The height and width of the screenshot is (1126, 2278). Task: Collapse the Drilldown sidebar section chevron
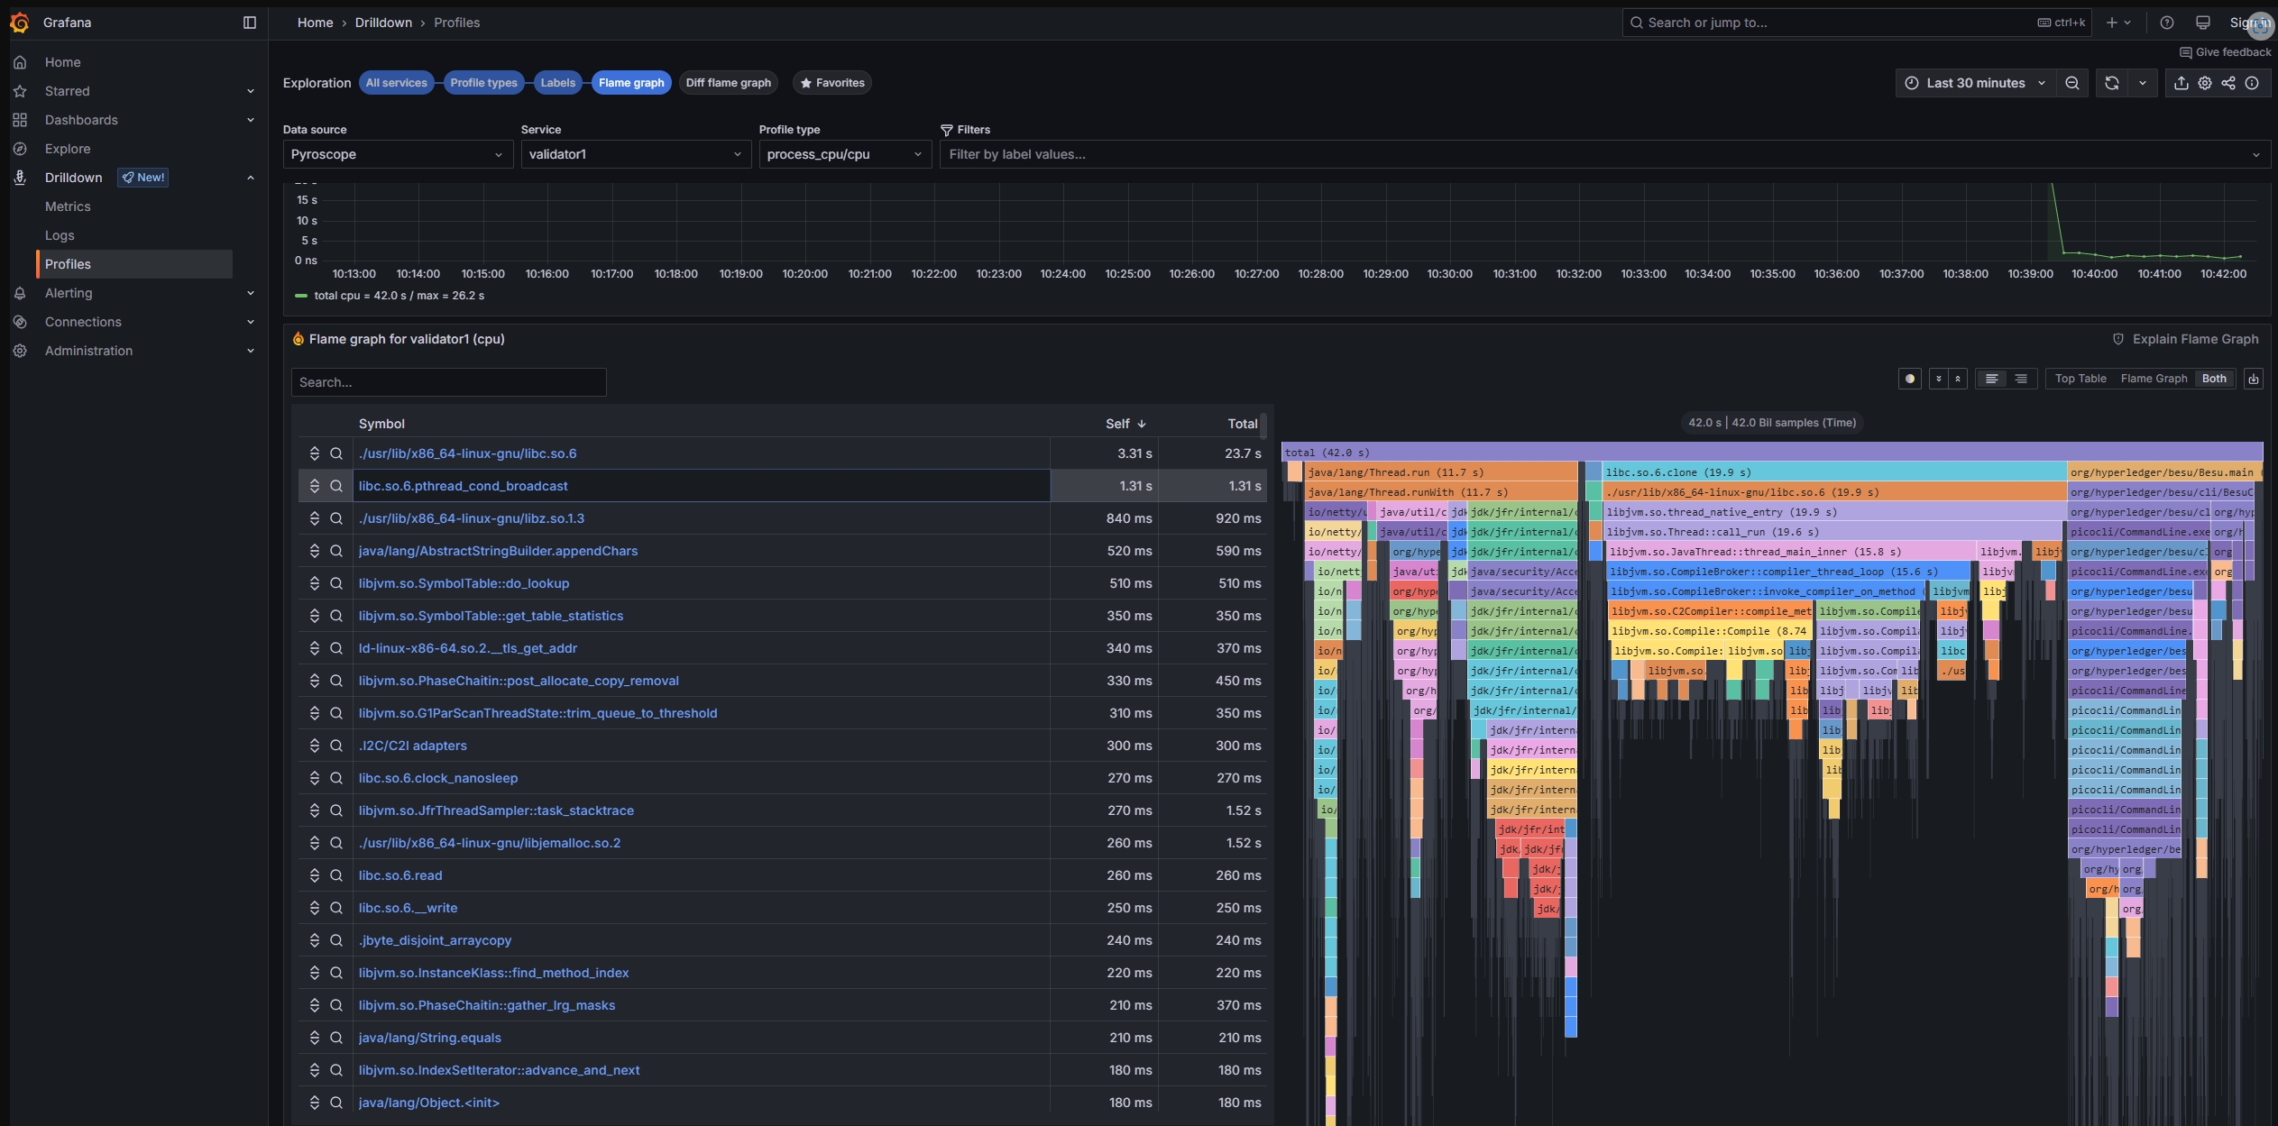click(251, 178)
